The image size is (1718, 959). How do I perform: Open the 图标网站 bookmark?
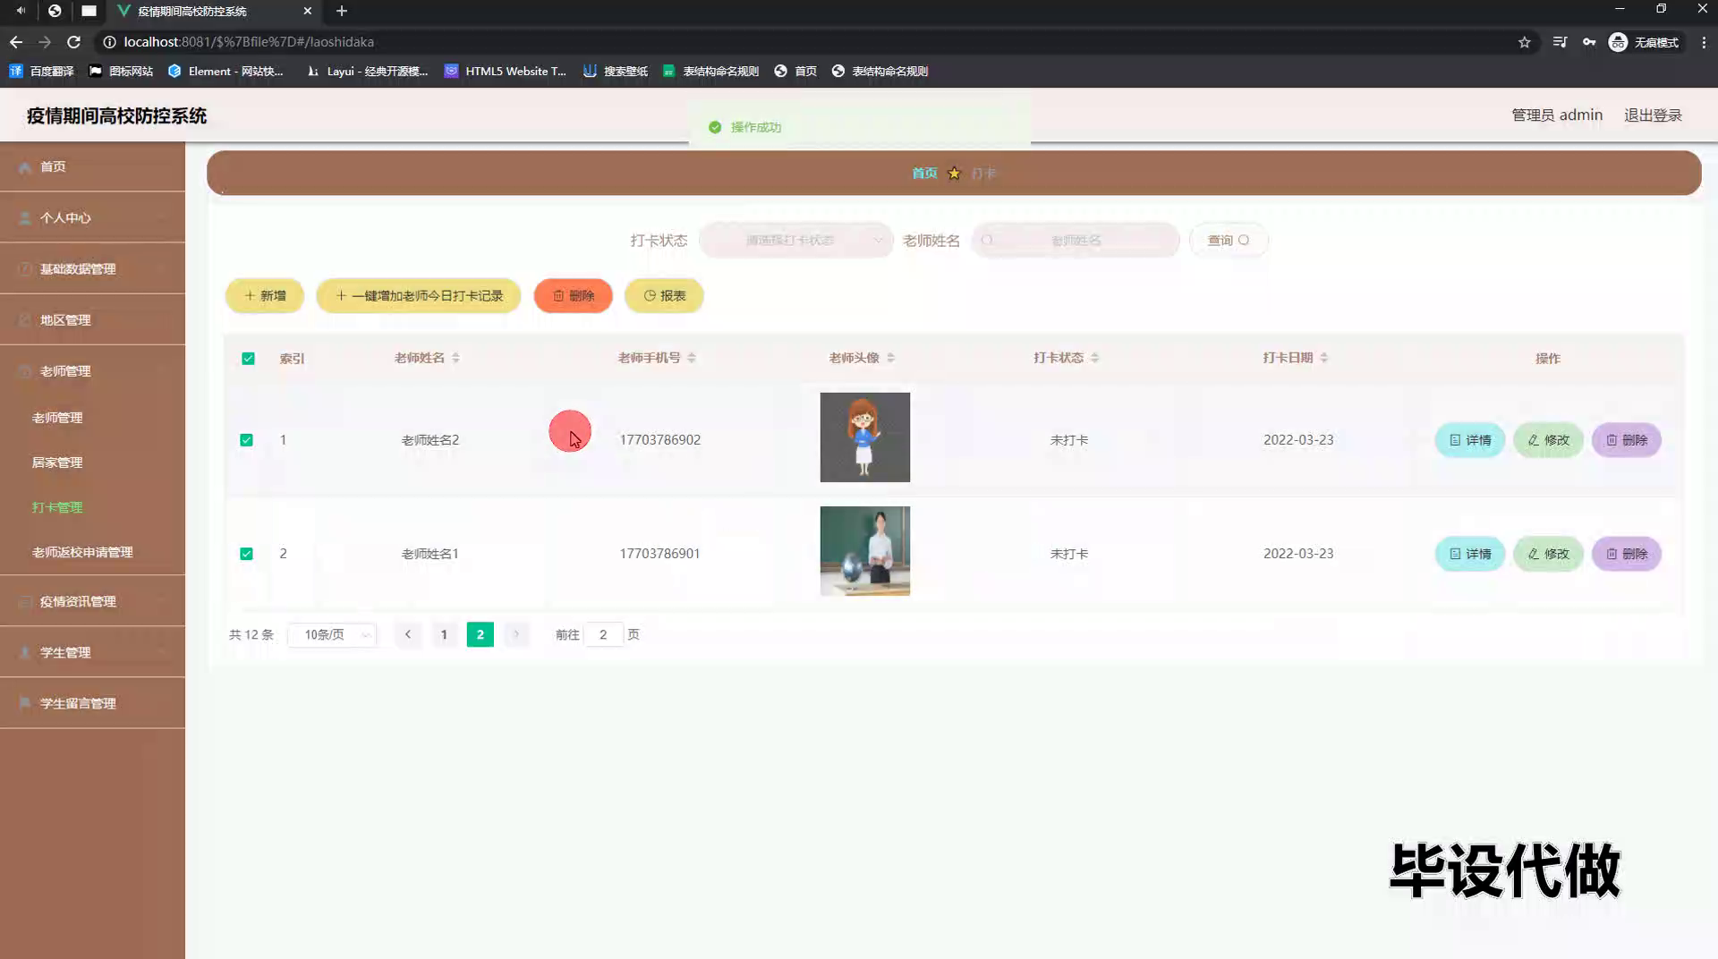tap(121, 71)
